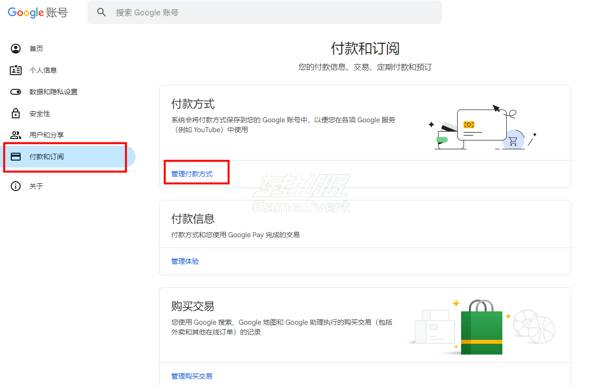Screen dimensions: 603x386
Task: Select 数据和隐私设置 menu entry
Action: click(54, 92)
